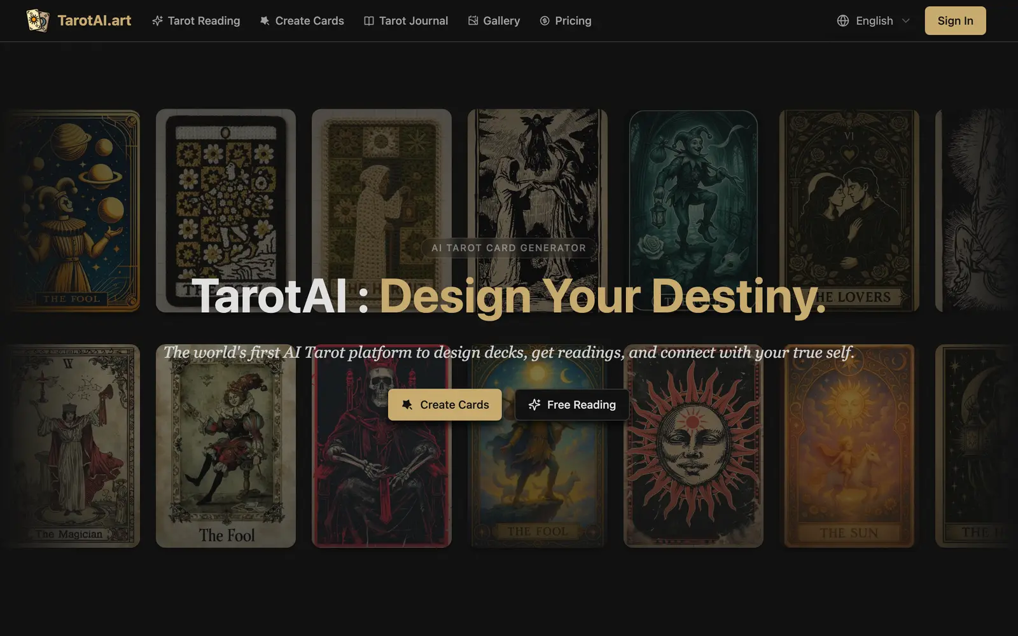Click the globe language icon
This screenshot has width=1018, height=636.
843,21
